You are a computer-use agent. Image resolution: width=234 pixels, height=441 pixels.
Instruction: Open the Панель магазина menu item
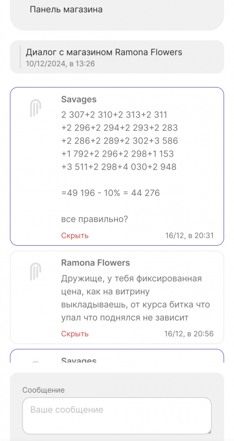pyautogui.click(x=66, y=10)
